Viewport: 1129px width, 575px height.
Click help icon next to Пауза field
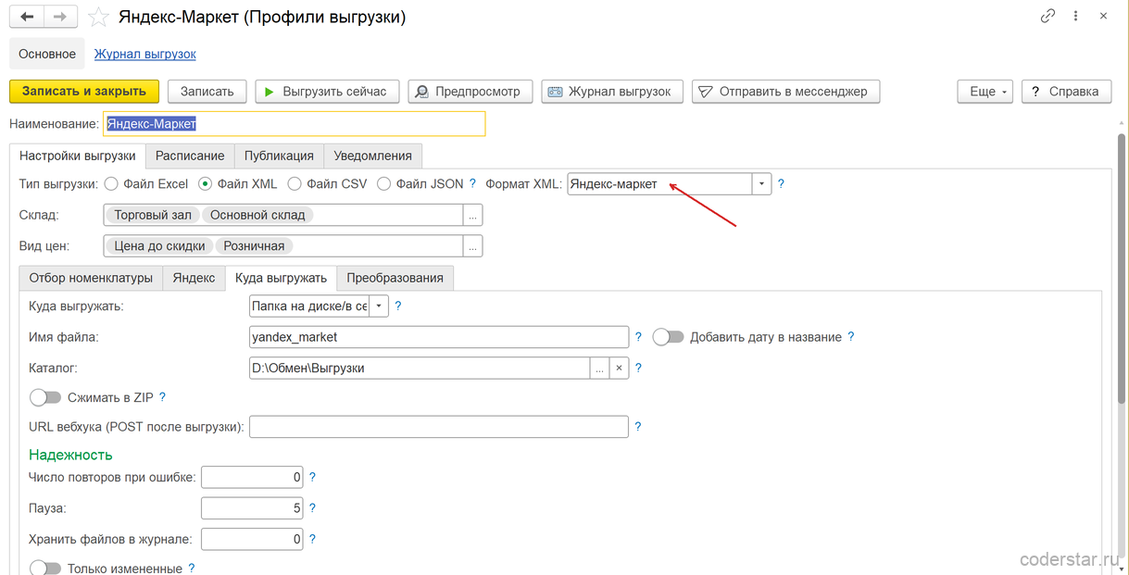click(312, 508)
